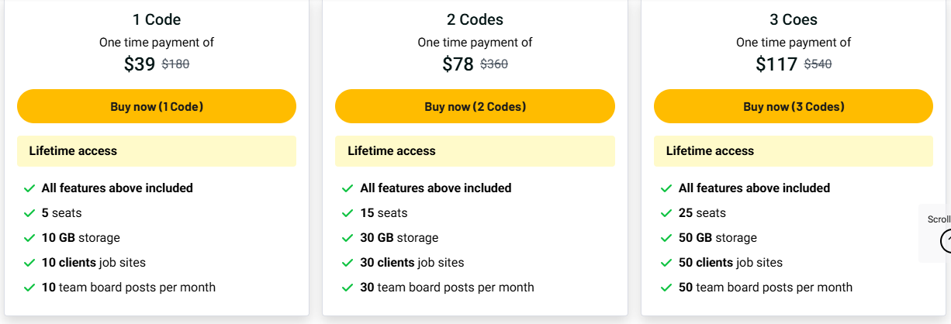This screenshot has width=951, height=324.
Task: Click the Buy now (1 Code) button
Action: (x=157, y=107)
